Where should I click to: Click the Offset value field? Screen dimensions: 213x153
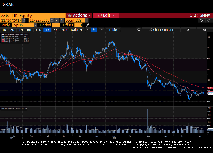[78, 25]
